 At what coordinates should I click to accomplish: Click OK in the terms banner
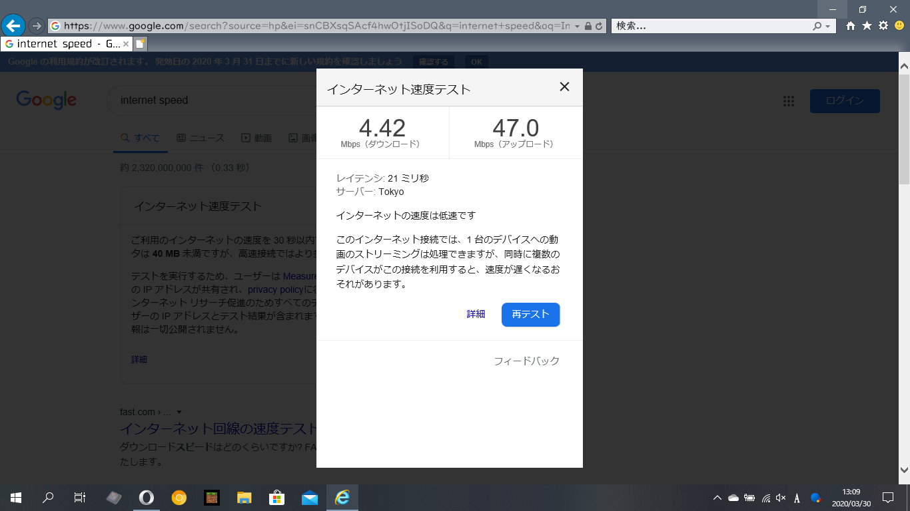pos(476,62)
